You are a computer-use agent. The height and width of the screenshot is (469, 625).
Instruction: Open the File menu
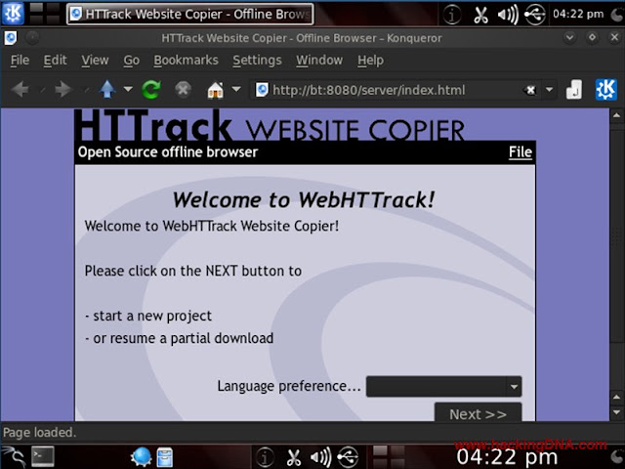coord(20,61)
